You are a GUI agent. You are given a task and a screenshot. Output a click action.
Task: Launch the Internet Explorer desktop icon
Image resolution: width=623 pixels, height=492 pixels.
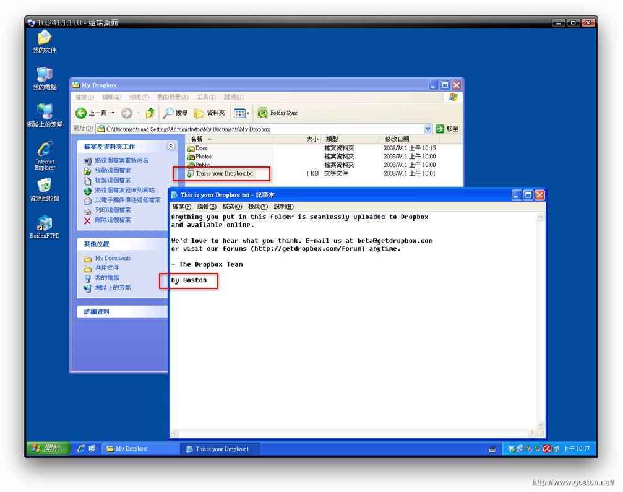[45, 155]
